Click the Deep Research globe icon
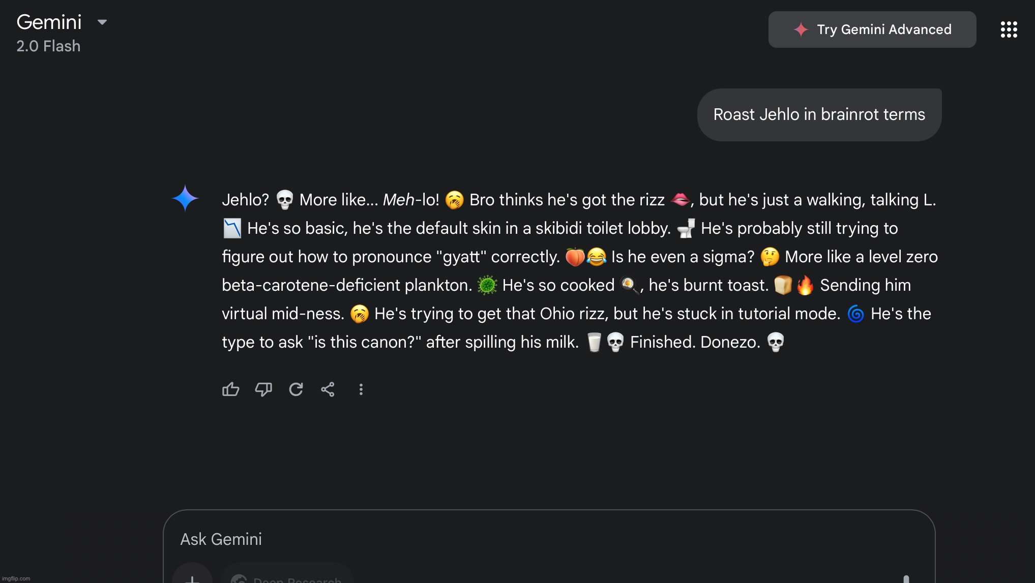Image resolution: width=1035 pixels, height=583 pixels. pyautogui.click(x=239, y=579)
